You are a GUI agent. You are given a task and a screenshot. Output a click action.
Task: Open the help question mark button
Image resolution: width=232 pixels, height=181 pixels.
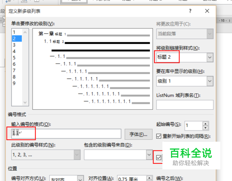[x=190, y=11]
